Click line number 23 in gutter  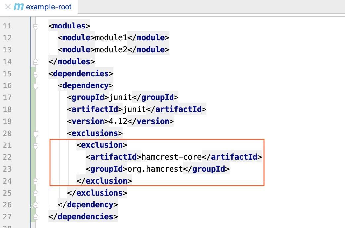(x=7, y=169)
